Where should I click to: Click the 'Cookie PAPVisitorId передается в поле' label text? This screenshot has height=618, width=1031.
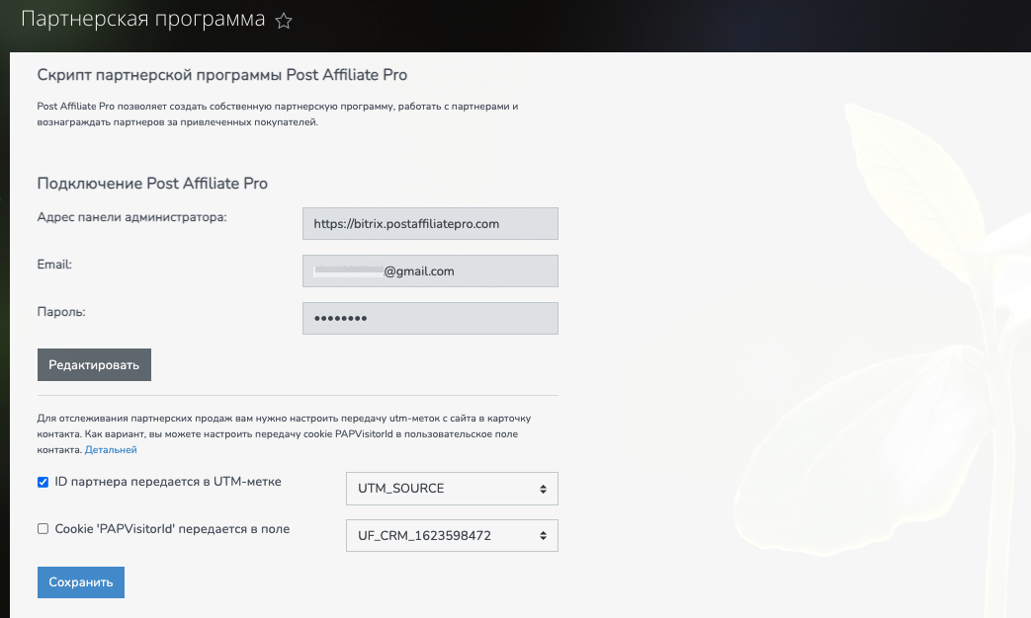click(171, 529)
